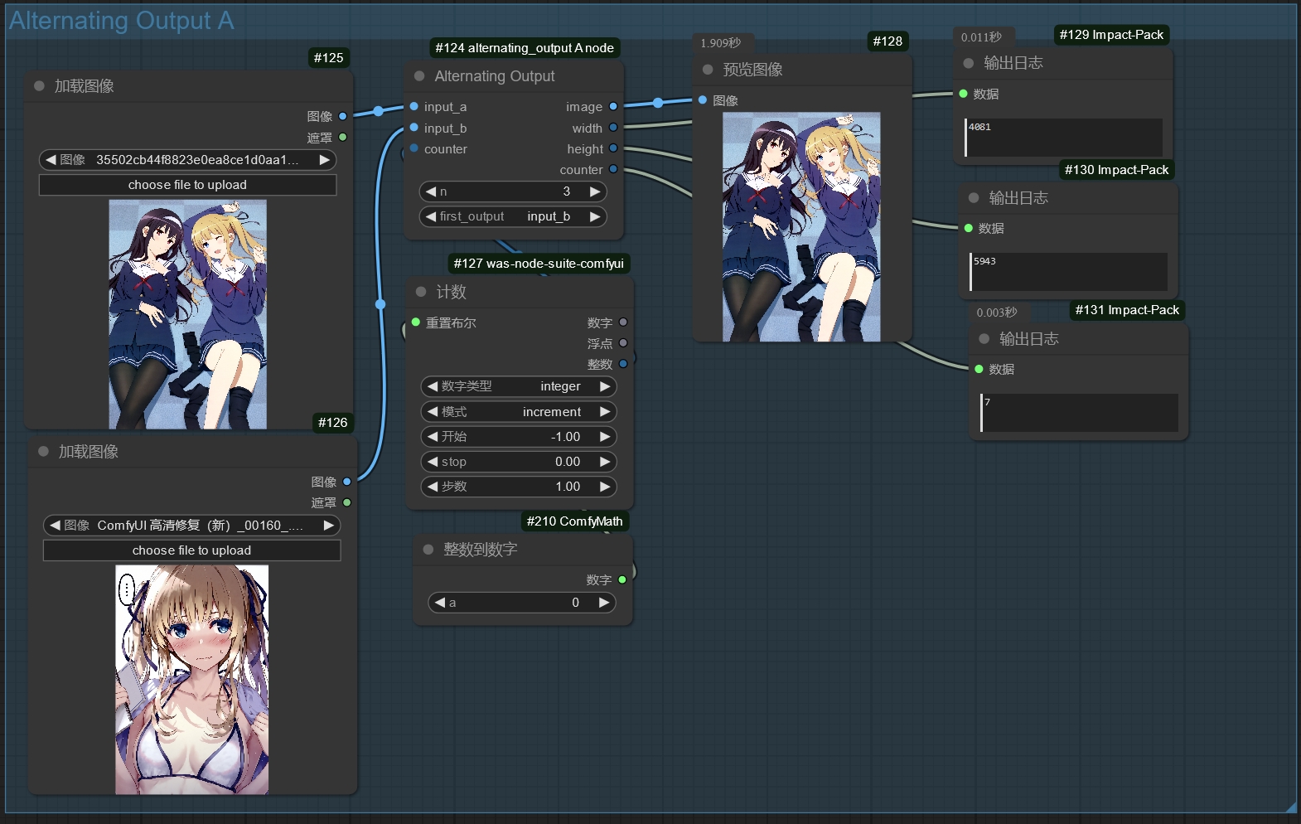Open the two-girls image thumbnail in node #125
1301x824 pixels.
click(188, 314)
